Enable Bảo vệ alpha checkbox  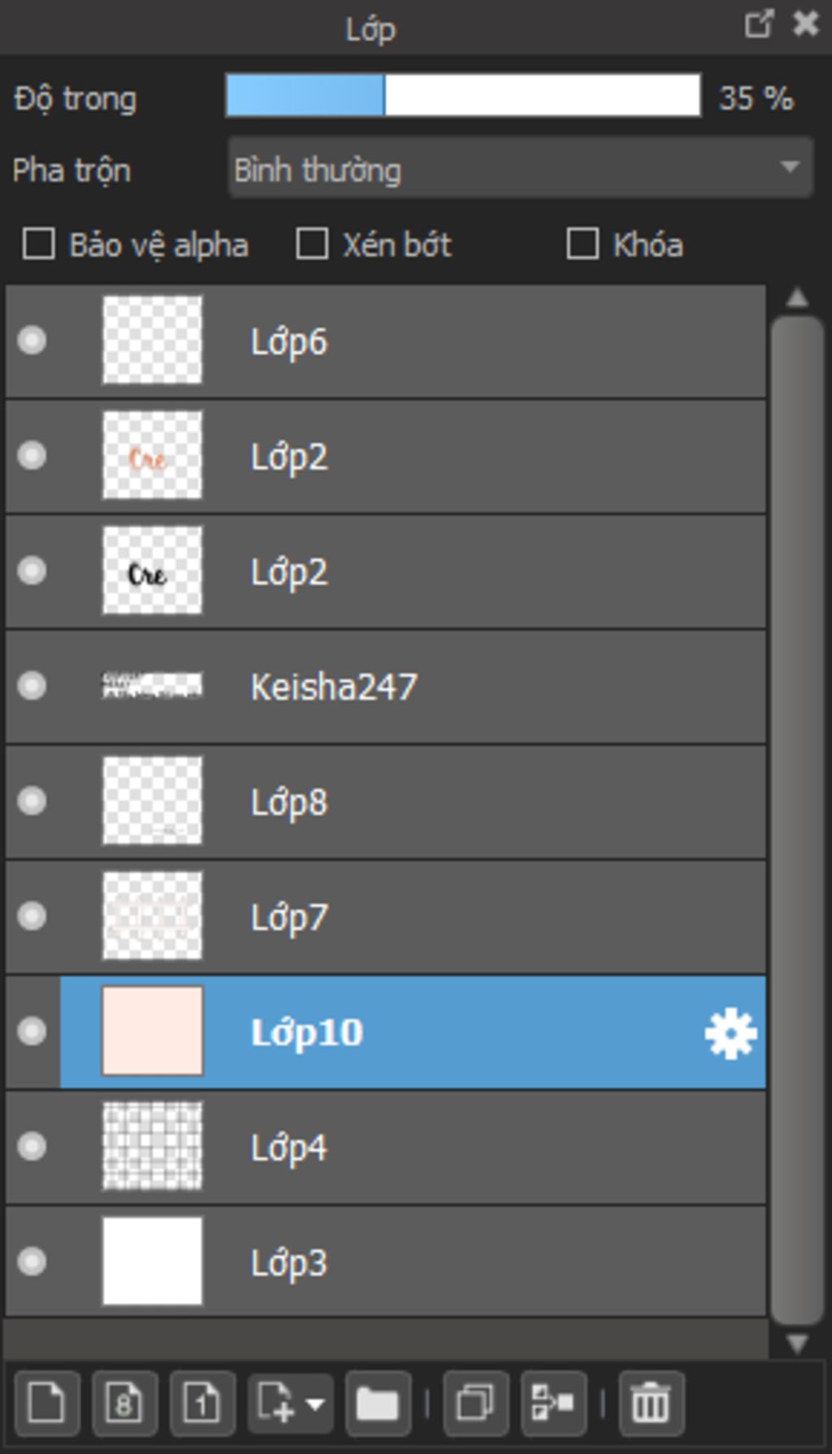tap(39, 245)
